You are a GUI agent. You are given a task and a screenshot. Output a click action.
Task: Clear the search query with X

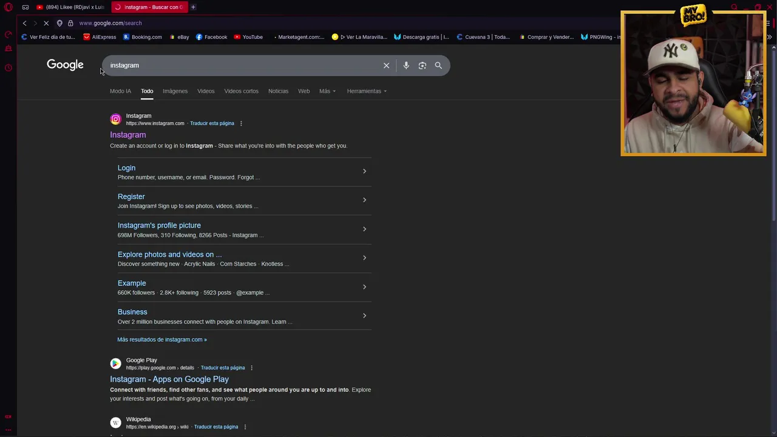pos(386,66)
